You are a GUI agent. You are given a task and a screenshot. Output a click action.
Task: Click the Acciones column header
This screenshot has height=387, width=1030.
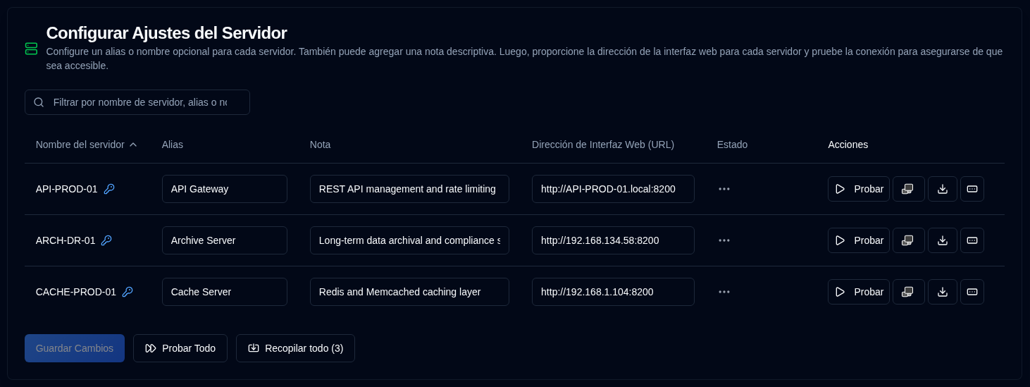pyautogui.click(x=848, y=145)
